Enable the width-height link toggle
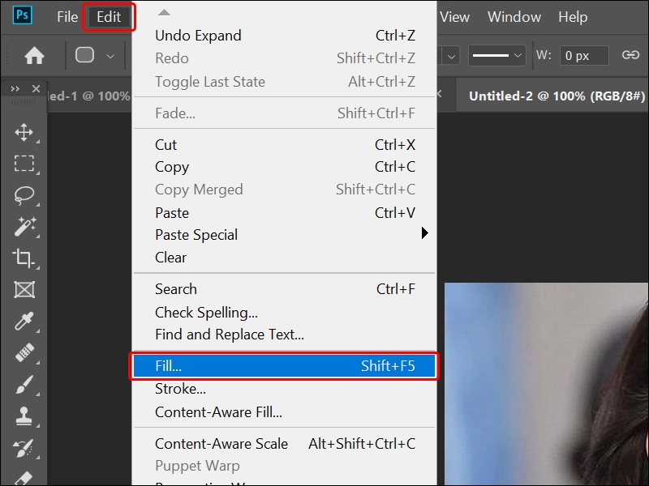Viewport: 649px width, 486px height. click(x=631, y=55)
